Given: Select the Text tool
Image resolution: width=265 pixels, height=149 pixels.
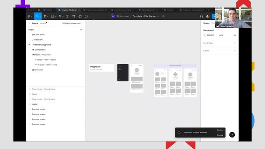Looking at the screenshot, I should tap(67, 16).
